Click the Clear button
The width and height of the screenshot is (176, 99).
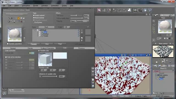click(x=47, y=44)
